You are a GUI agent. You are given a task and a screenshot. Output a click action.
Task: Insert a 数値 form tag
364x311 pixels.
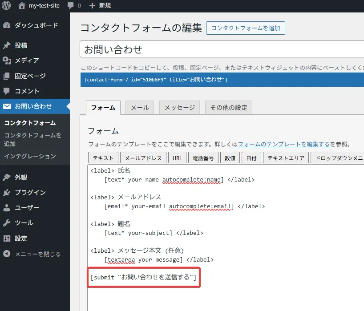230,158
